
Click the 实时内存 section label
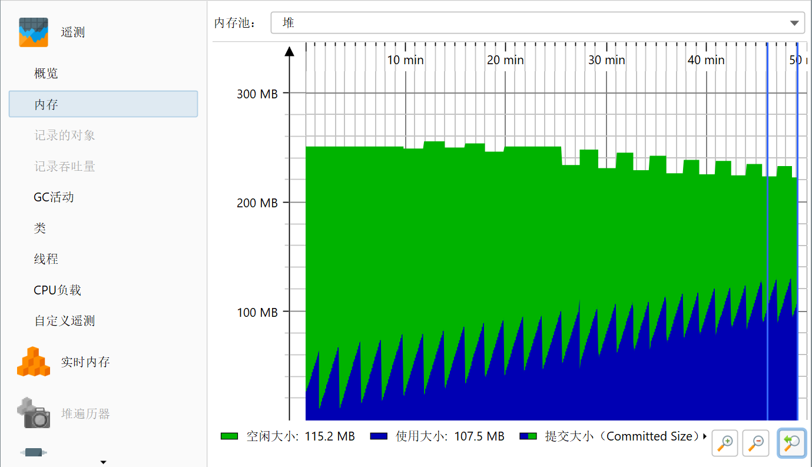point(85,362)
